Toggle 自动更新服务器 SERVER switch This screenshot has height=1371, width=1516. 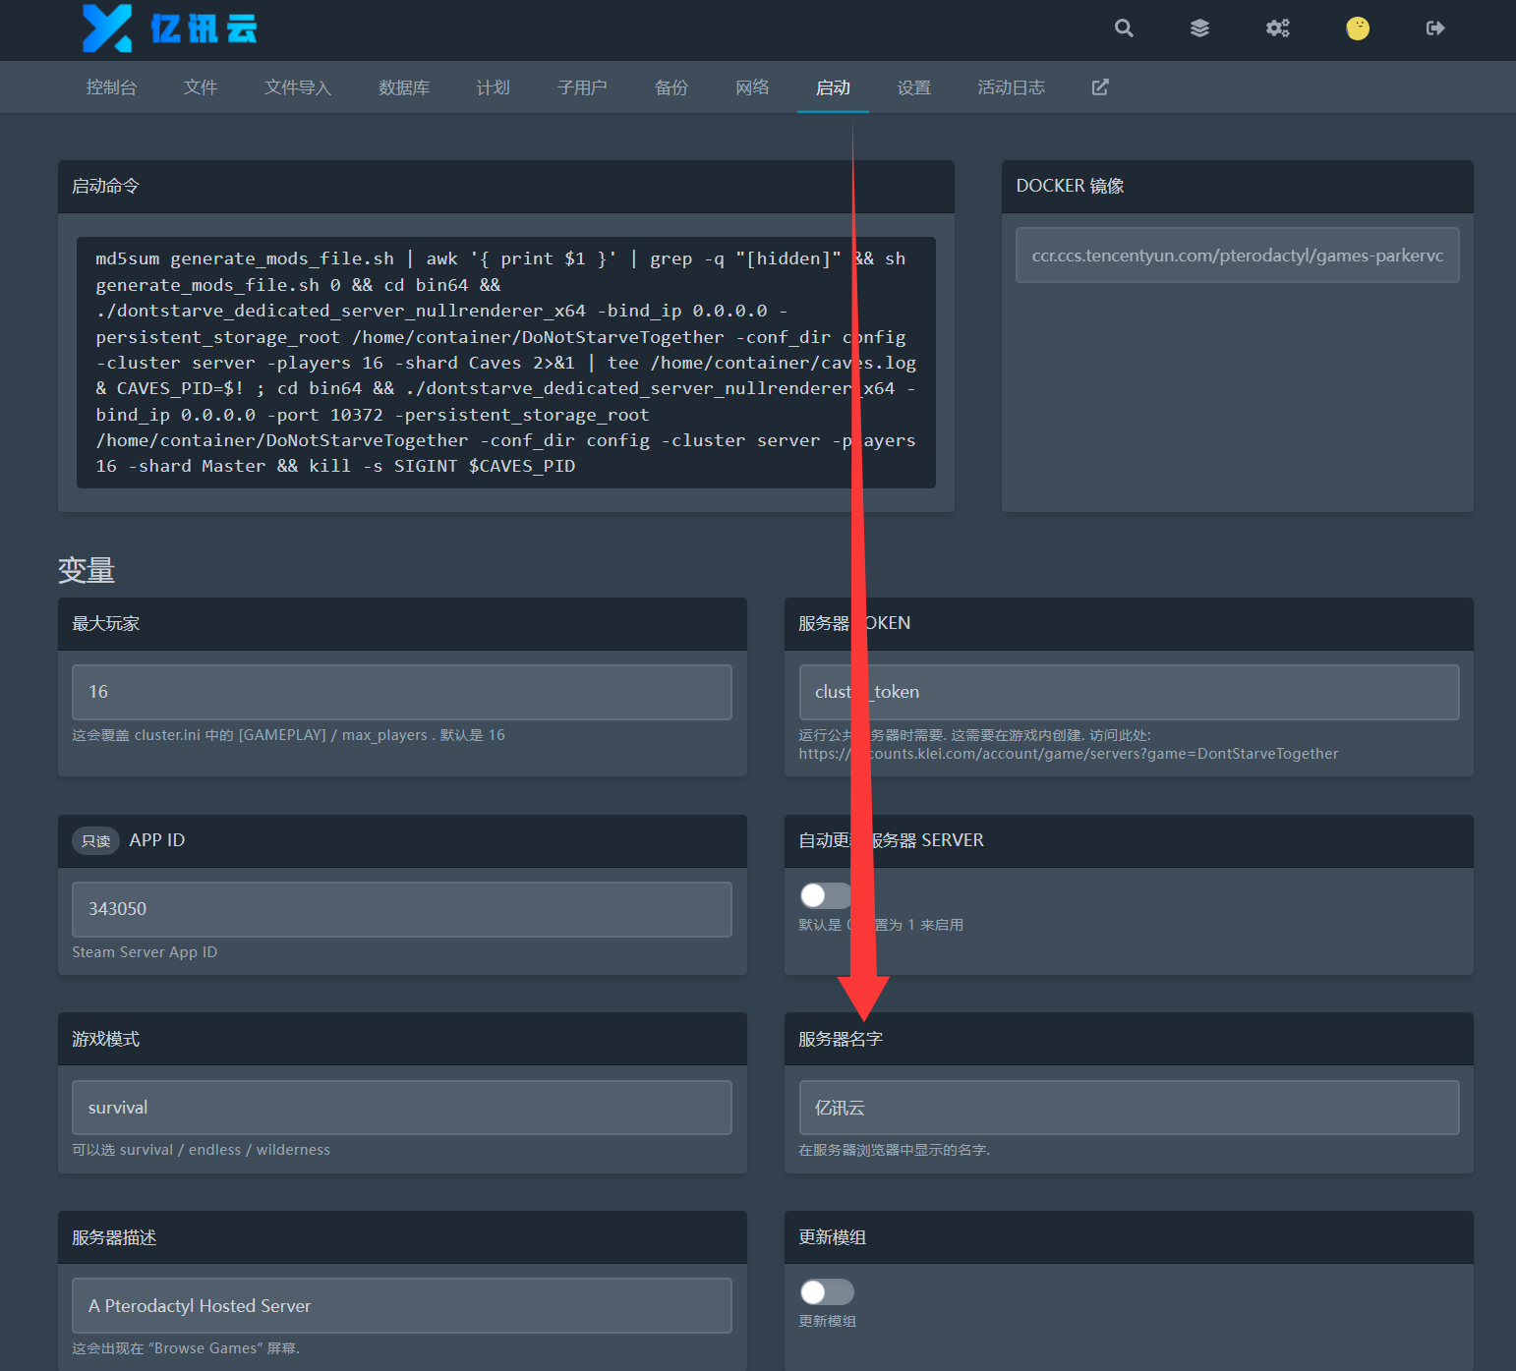point(826,895)
